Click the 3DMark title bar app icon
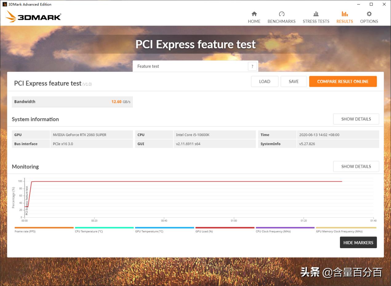The width and height of the screenshot is (391, 286). click(x=5, y=4)
